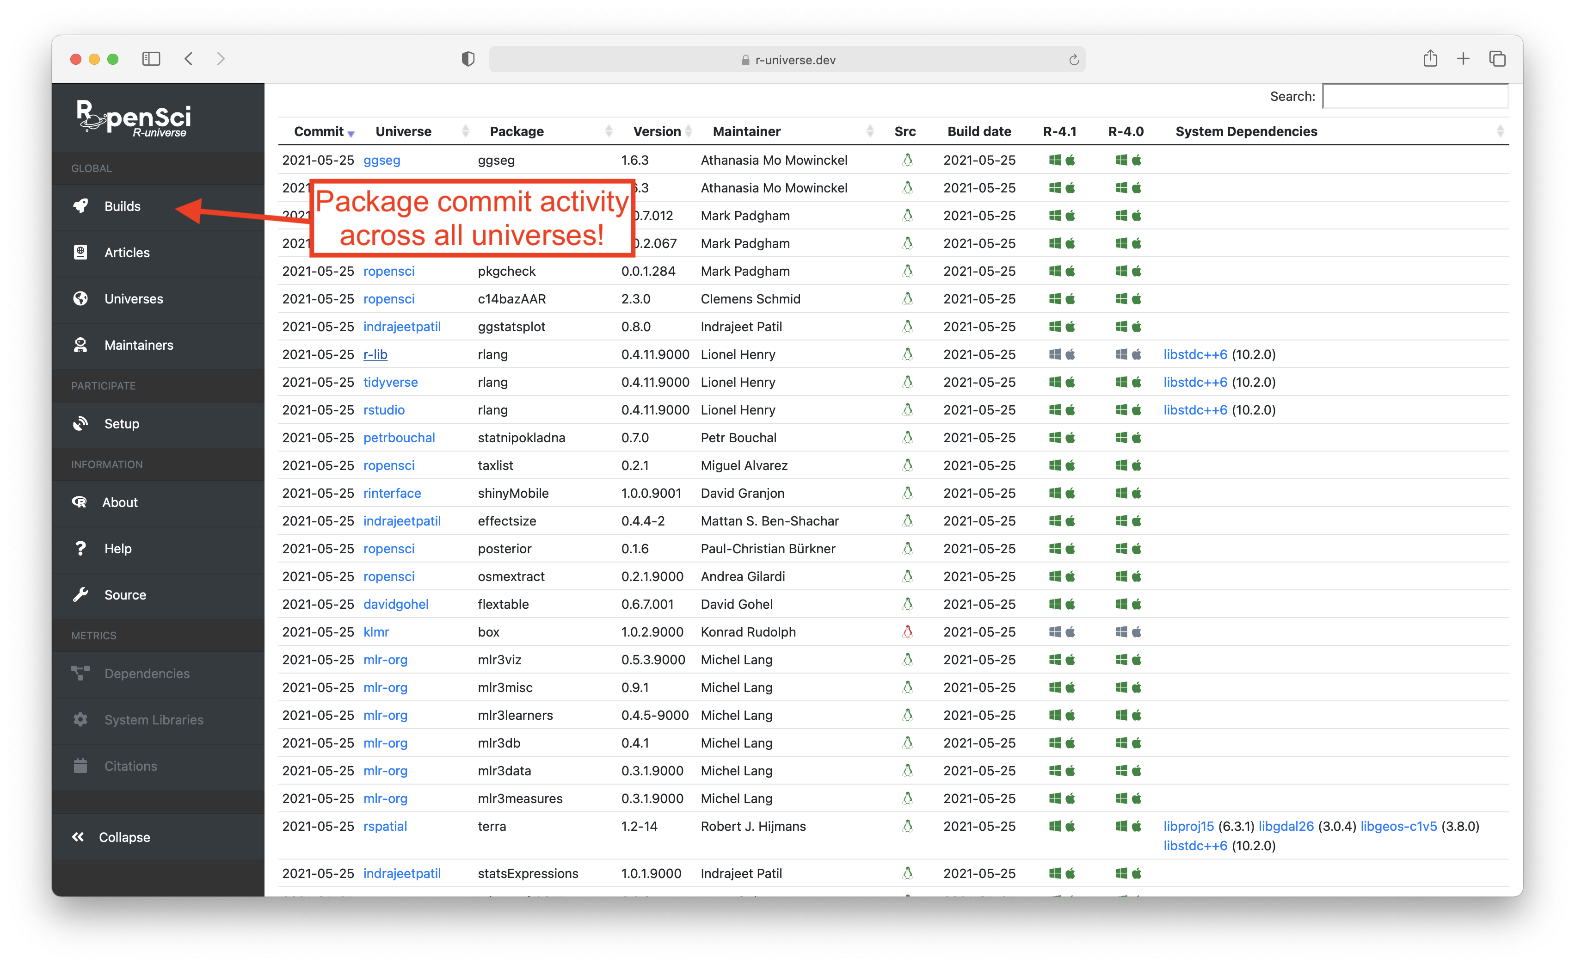This screenshot has height=965, width=1575.
Task: Select the Maintainers person icon
Action: pyautogui.click(x=80, y=345)
